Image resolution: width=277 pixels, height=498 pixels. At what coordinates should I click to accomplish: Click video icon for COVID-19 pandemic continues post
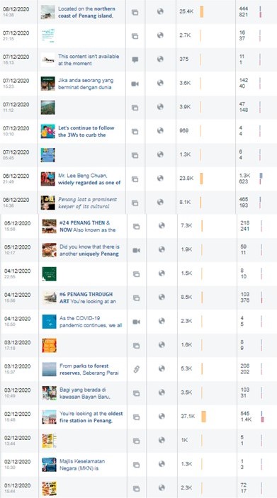click(136, 322)
